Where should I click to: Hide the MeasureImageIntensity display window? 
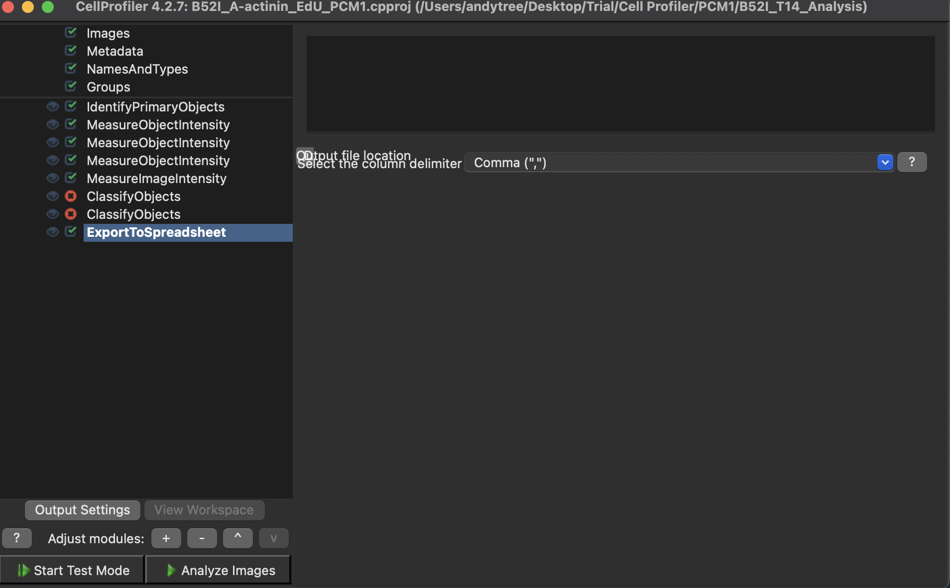point(52,178)
